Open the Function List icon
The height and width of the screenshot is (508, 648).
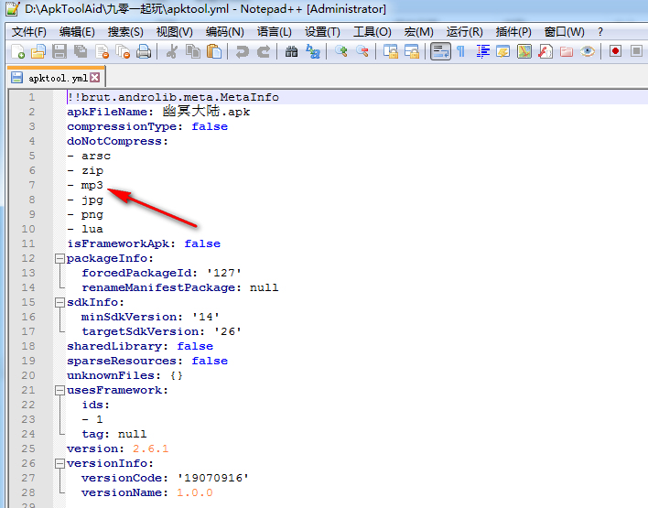(545, 51)
